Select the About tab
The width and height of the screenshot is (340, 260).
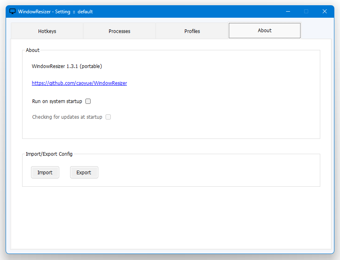pos(265,31)
